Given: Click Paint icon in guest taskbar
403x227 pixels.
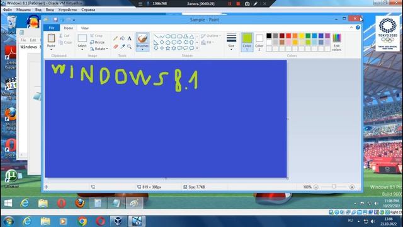Looking at the screenshot, I should pyautogui.click(x=134, y=203).
